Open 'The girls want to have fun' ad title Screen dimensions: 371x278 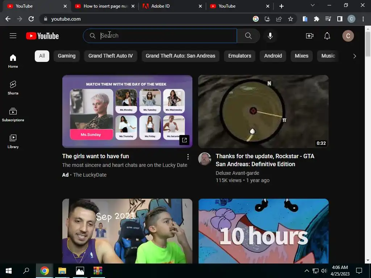tap(96, 156)
